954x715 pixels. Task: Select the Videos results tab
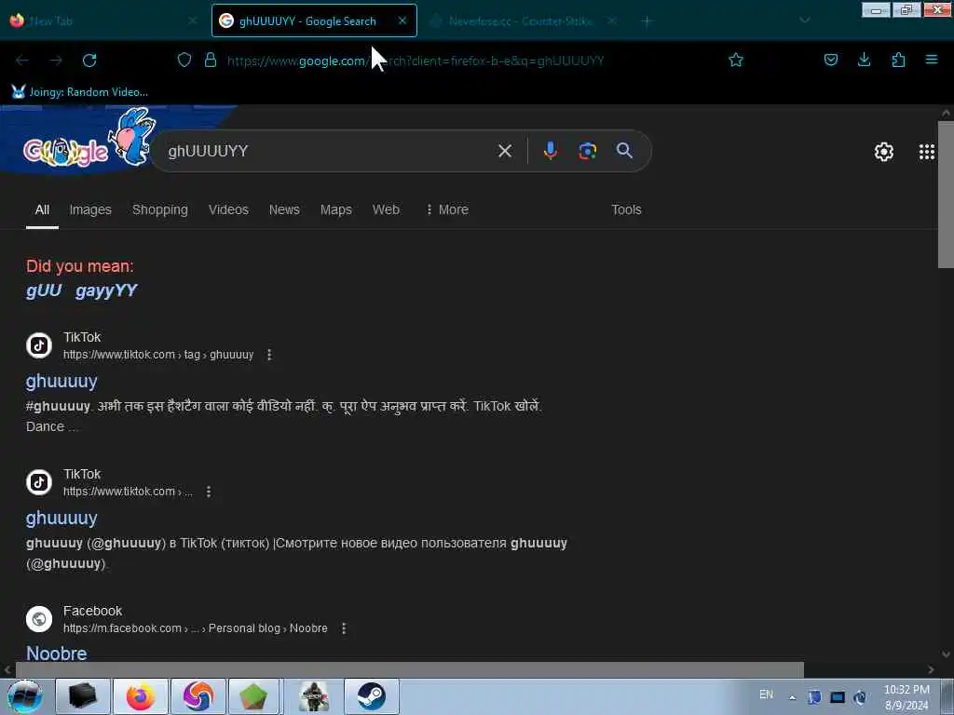pyautogui.click(x=228, y=209)
